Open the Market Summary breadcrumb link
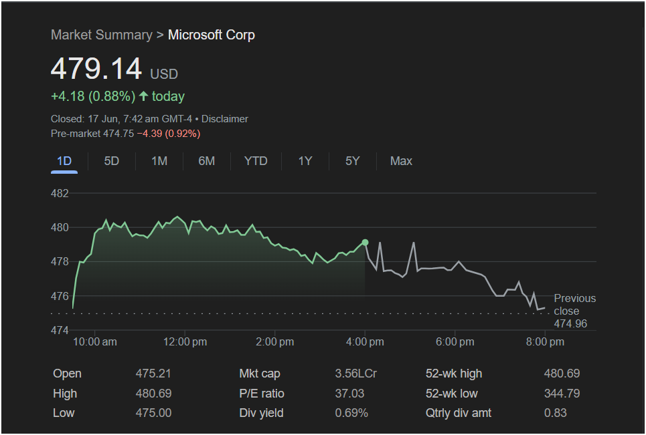 101,35
